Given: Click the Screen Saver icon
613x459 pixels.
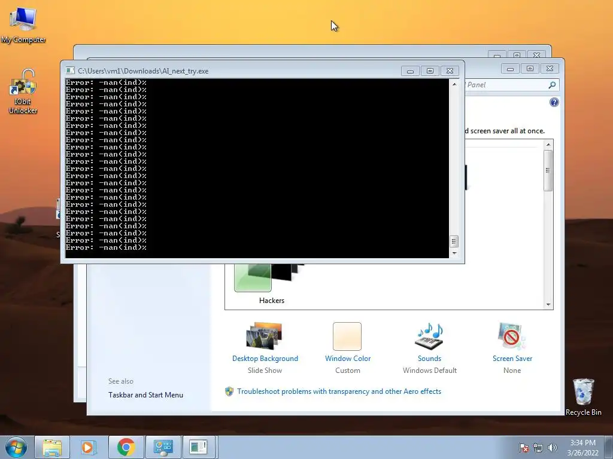Looking at the screenshot, I should 512,336.
